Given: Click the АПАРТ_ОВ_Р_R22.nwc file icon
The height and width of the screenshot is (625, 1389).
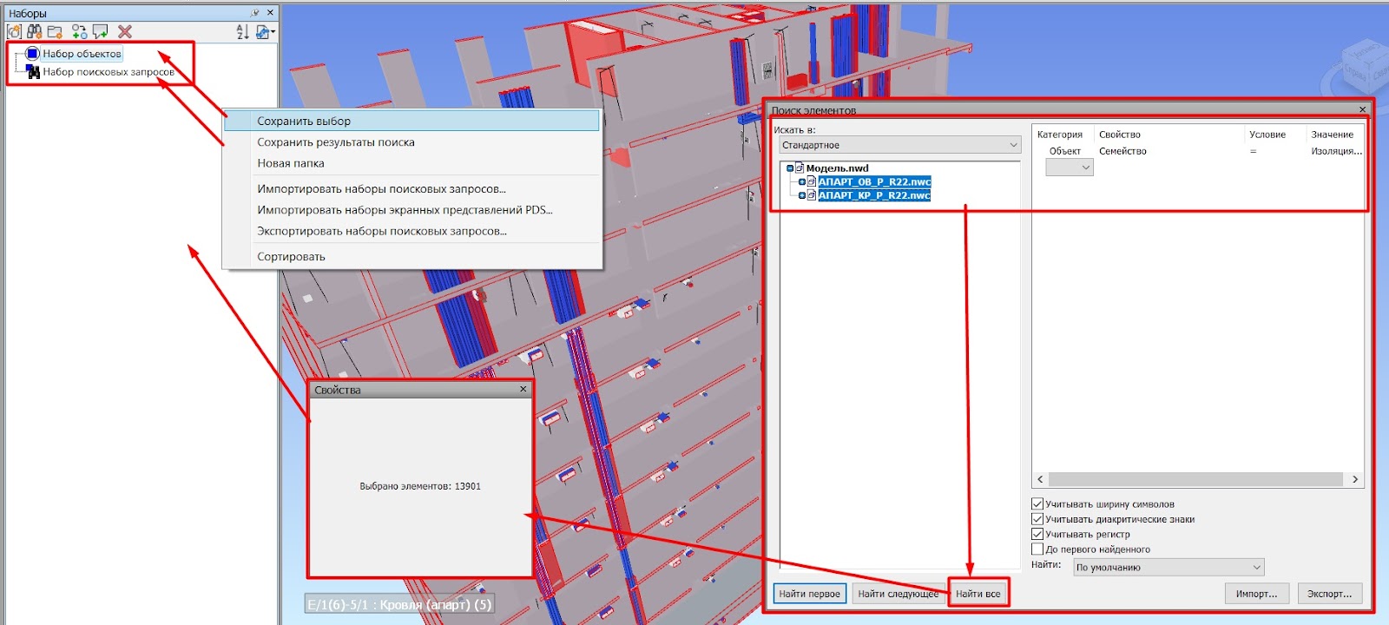Looking at the screenshot, I should (812, 182).
